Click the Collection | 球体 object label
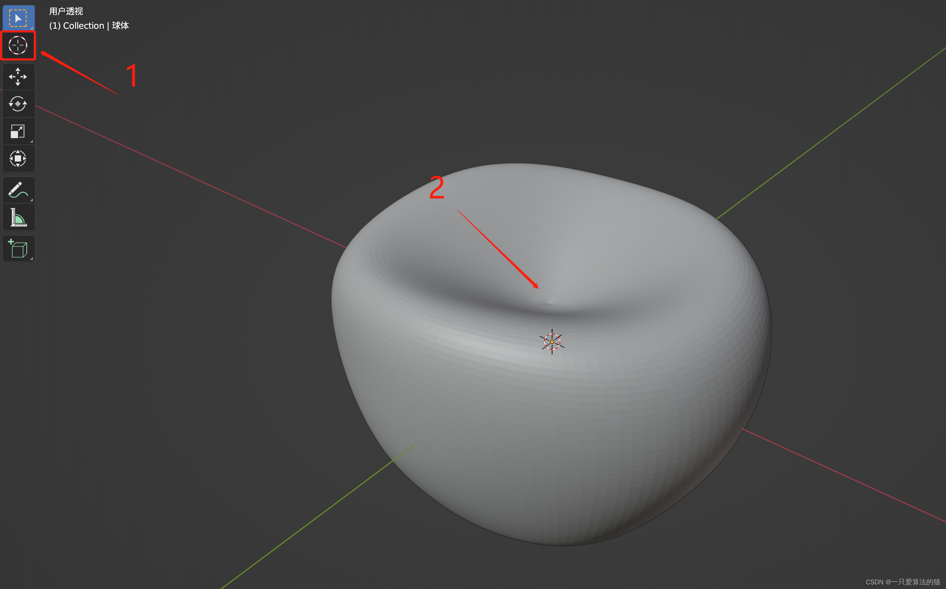 89,26
